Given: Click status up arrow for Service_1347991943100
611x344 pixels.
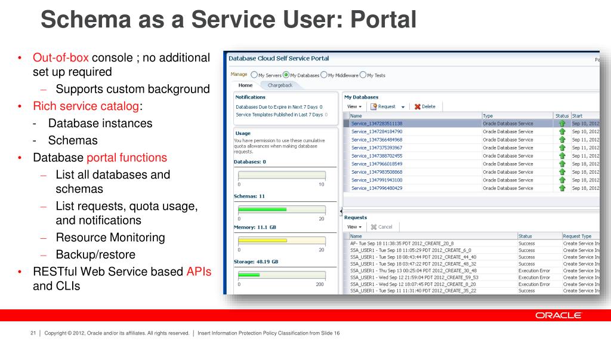Looking at the screenshot, I should click(562, 180).
